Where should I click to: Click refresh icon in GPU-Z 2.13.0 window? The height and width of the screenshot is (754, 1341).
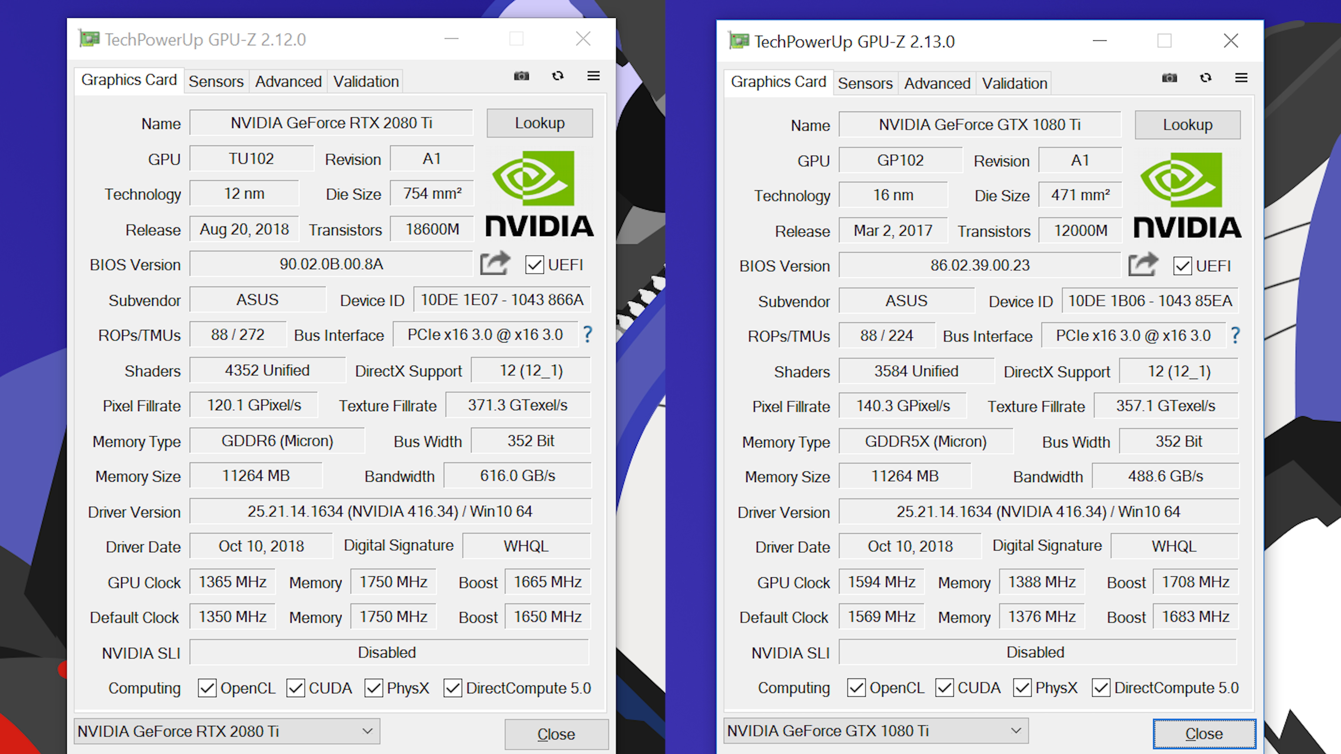coord(1206,78)
